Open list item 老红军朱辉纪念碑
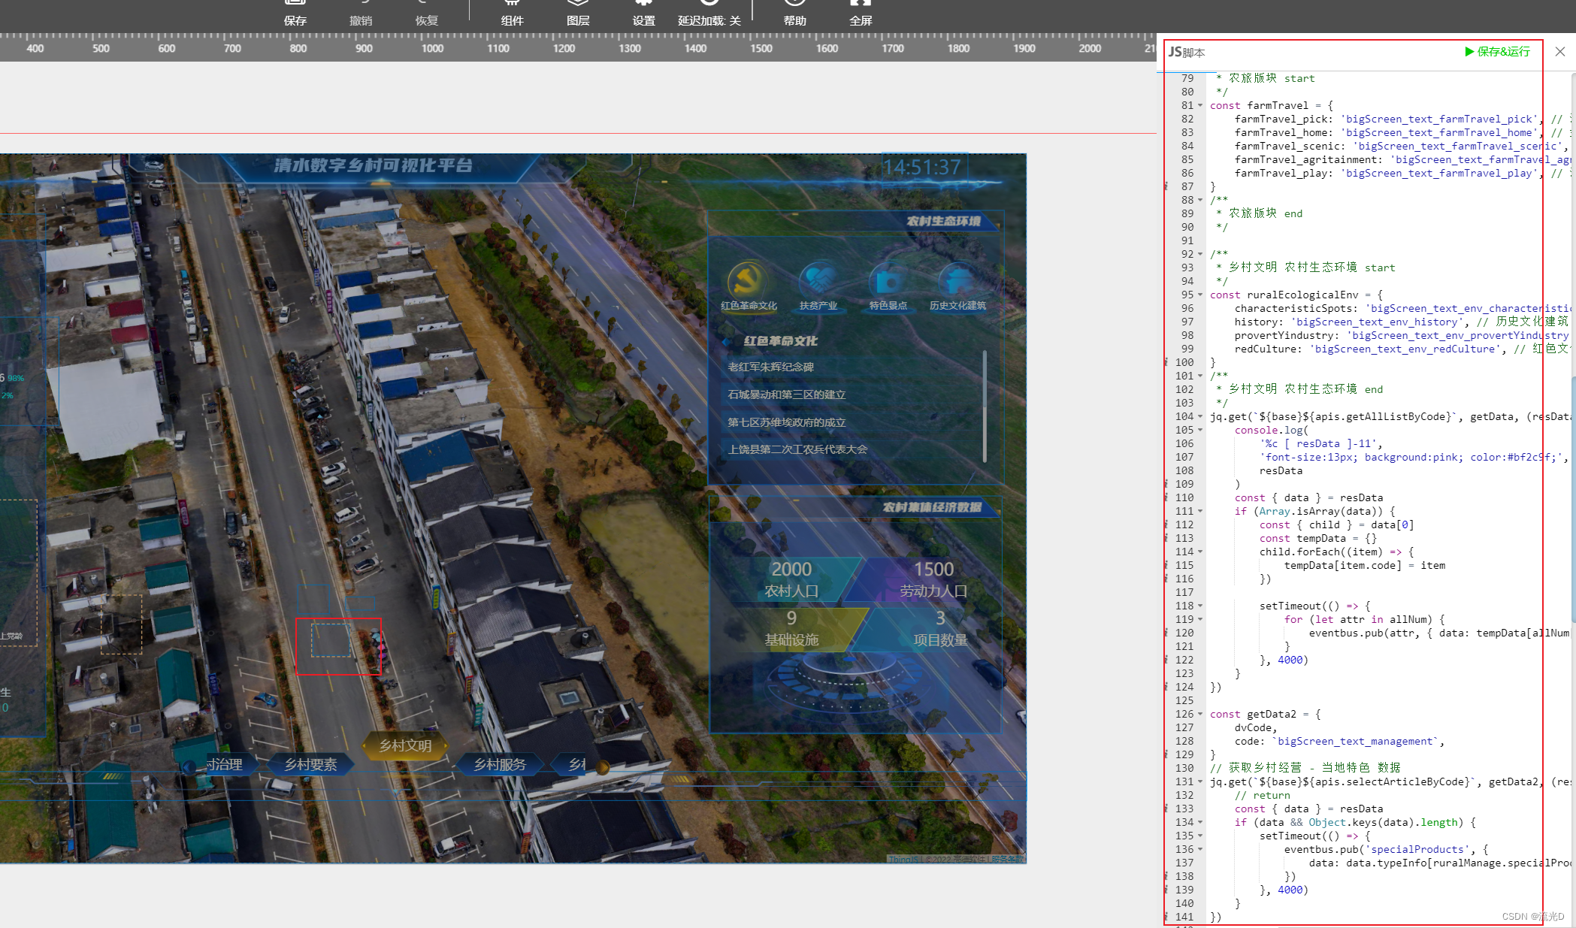Viewport: 1576px width, 928px height. tap(770, 367)
